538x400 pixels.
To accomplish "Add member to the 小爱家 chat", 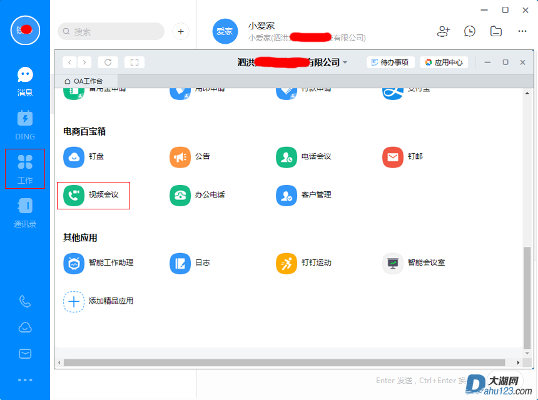I will click(x=443, y=31).
